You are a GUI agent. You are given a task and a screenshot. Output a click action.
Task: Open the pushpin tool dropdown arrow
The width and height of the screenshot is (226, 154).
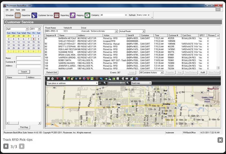pyautogui.click(x=60, y=79)
